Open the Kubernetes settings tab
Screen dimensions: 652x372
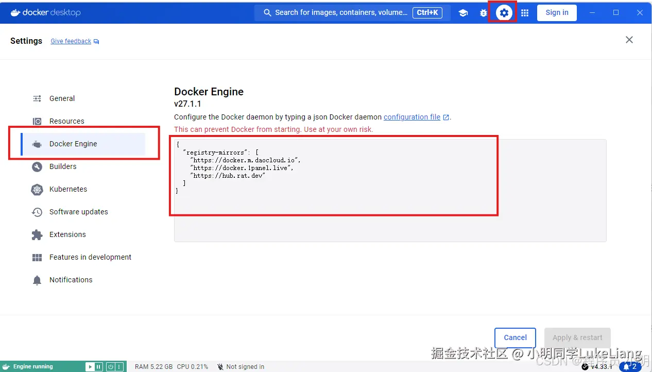click(x=83, y=189)
